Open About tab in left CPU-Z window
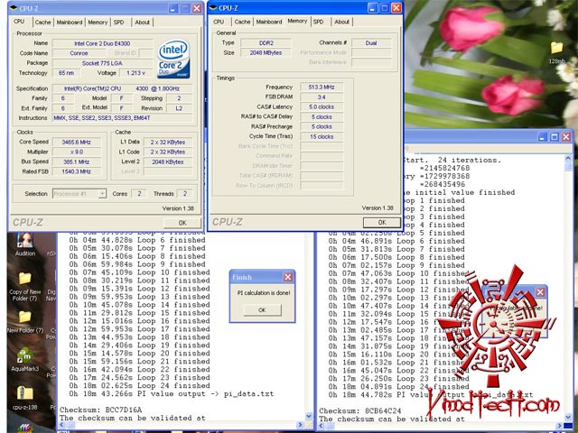Image resolution: width=578 pixels, height=433 pixels. [x=143, y=22]
